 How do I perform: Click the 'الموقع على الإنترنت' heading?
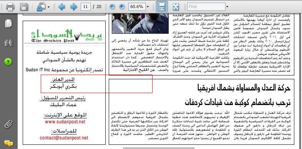click(65, 115)
